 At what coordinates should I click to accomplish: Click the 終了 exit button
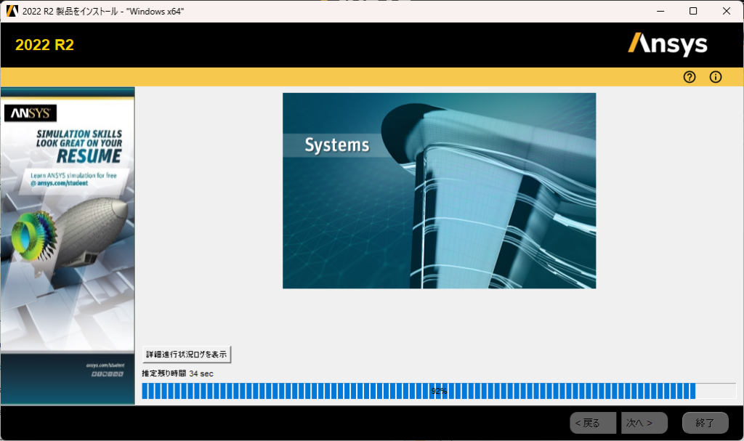(705, 423)
